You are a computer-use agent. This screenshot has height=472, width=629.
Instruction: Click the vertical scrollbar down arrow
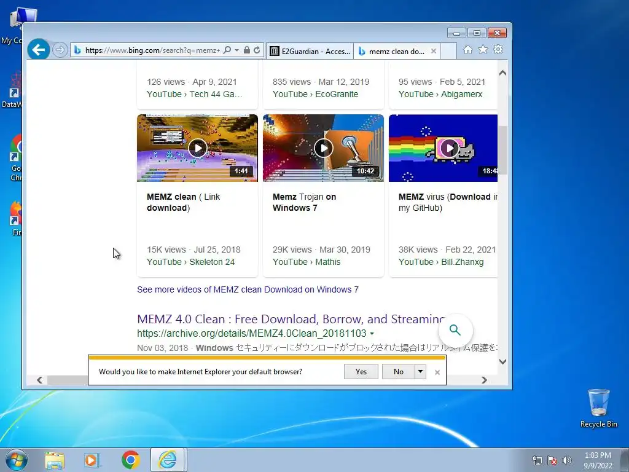502,361
